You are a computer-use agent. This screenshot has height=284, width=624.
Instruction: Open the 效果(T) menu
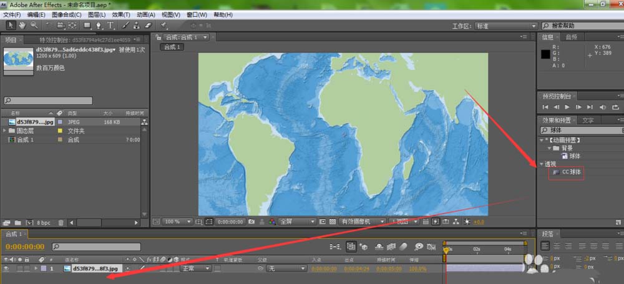point(121,15)
